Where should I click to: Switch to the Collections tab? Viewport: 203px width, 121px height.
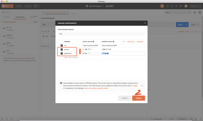click(x=20, y=17)
